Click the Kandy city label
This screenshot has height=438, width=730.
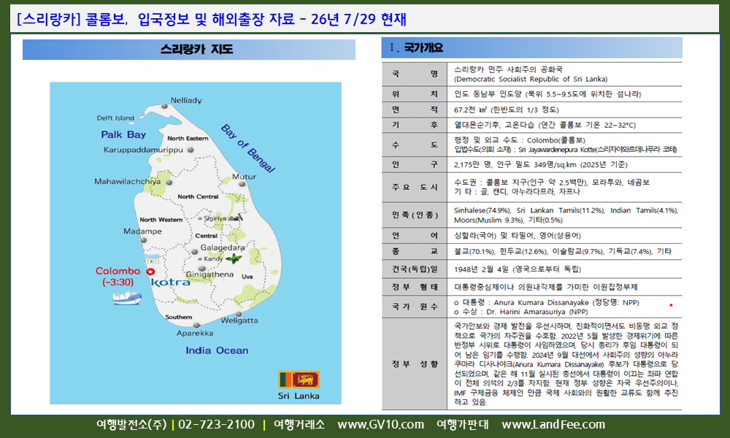click(x=213, y=259)
